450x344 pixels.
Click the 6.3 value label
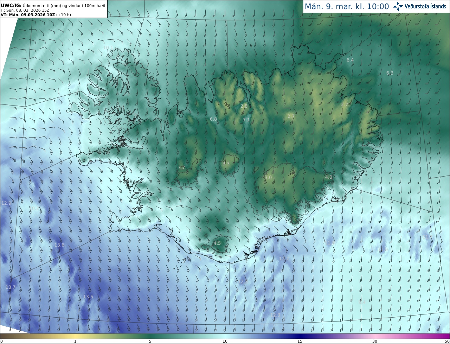[390, 73]
